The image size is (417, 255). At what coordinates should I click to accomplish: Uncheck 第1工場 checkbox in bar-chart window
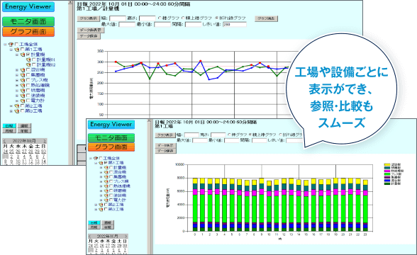[x=106, y=163]
